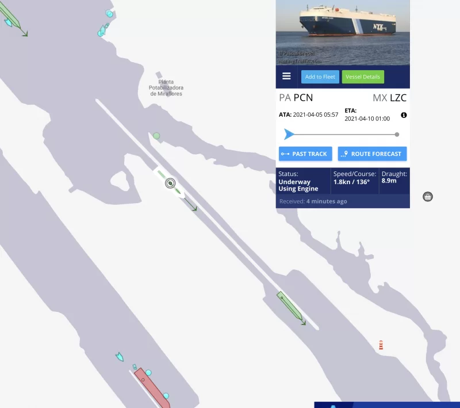
Task: Show the Route Forecast
Action: pyautogui.click(x=372, y=154)
